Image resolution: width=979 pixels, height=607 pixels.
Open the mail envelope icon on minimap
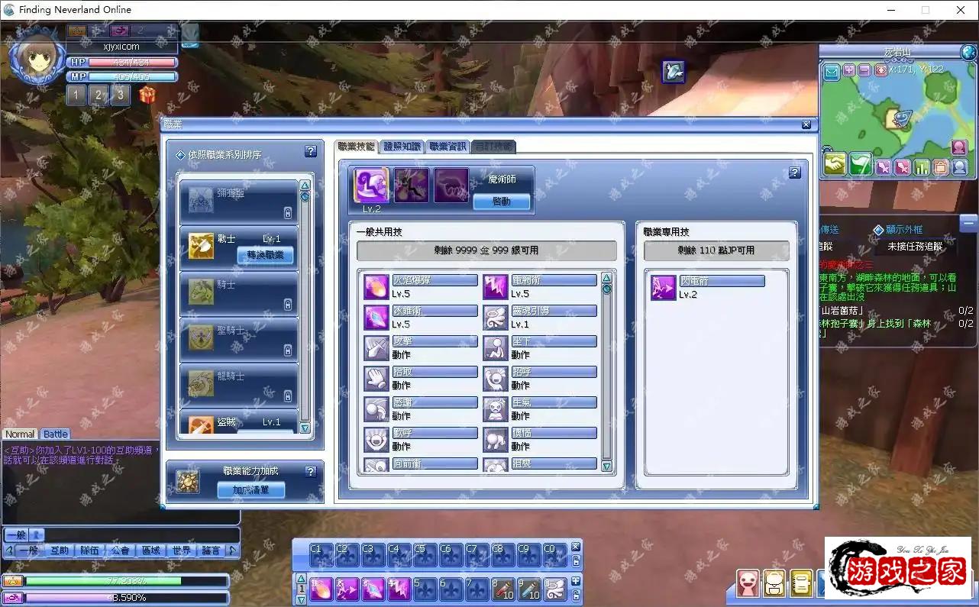point(832,72)
